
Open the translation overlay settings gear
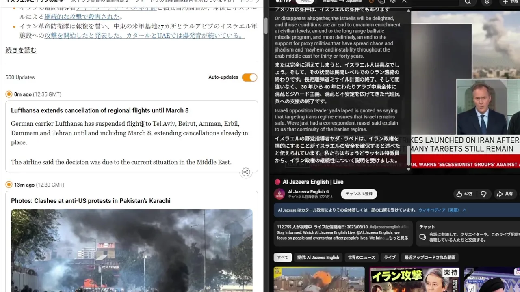pyautogui.click(x=392, y=2)
